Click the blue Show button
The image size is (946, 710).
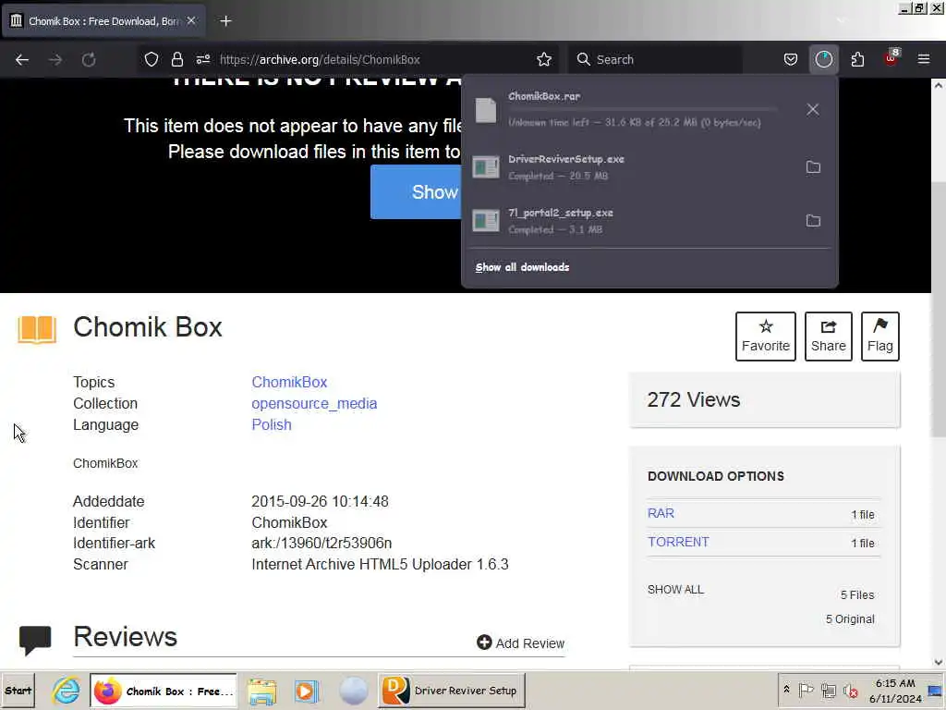(x=417, y=192)
